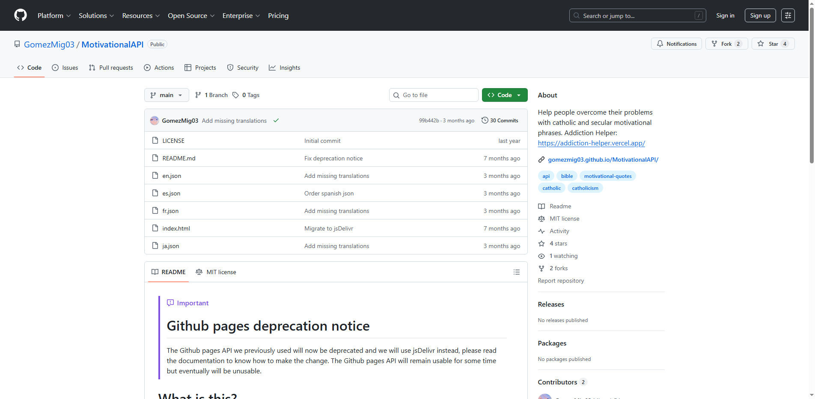The height and width of the screenshot is (399, 815).
Task: Switch to the Security tab
Action: click(x=243, y=68)
